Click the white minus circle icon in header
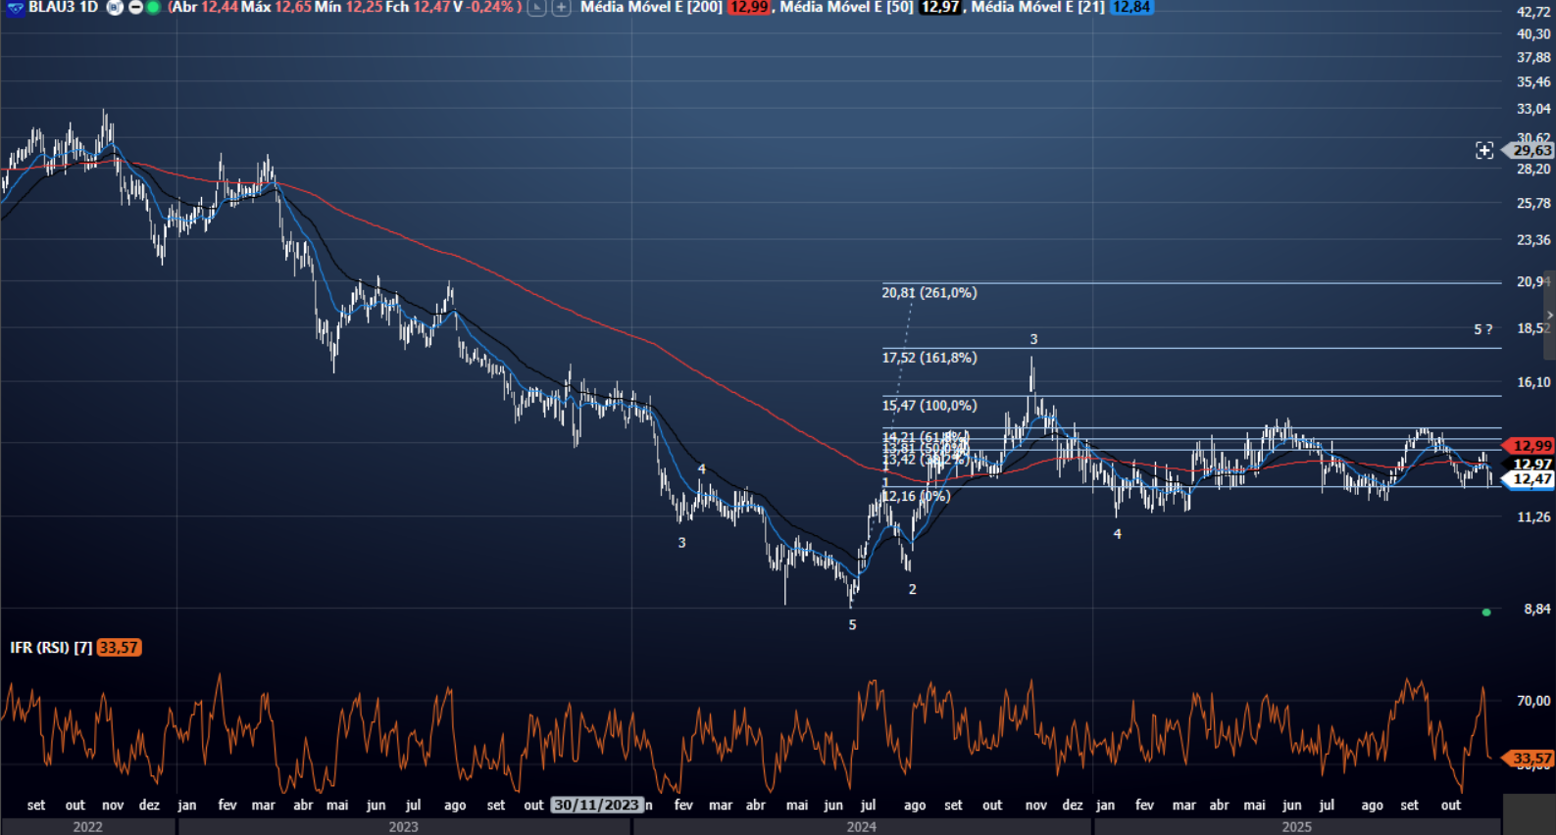 pos(135,7)
